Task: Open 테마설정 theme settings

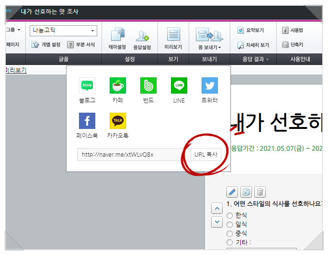Action: click(117, 38)
